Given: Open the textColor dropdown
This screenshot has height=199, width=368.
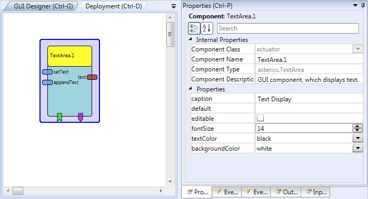Looking at the screenshot, I should [x=358, y=139].
